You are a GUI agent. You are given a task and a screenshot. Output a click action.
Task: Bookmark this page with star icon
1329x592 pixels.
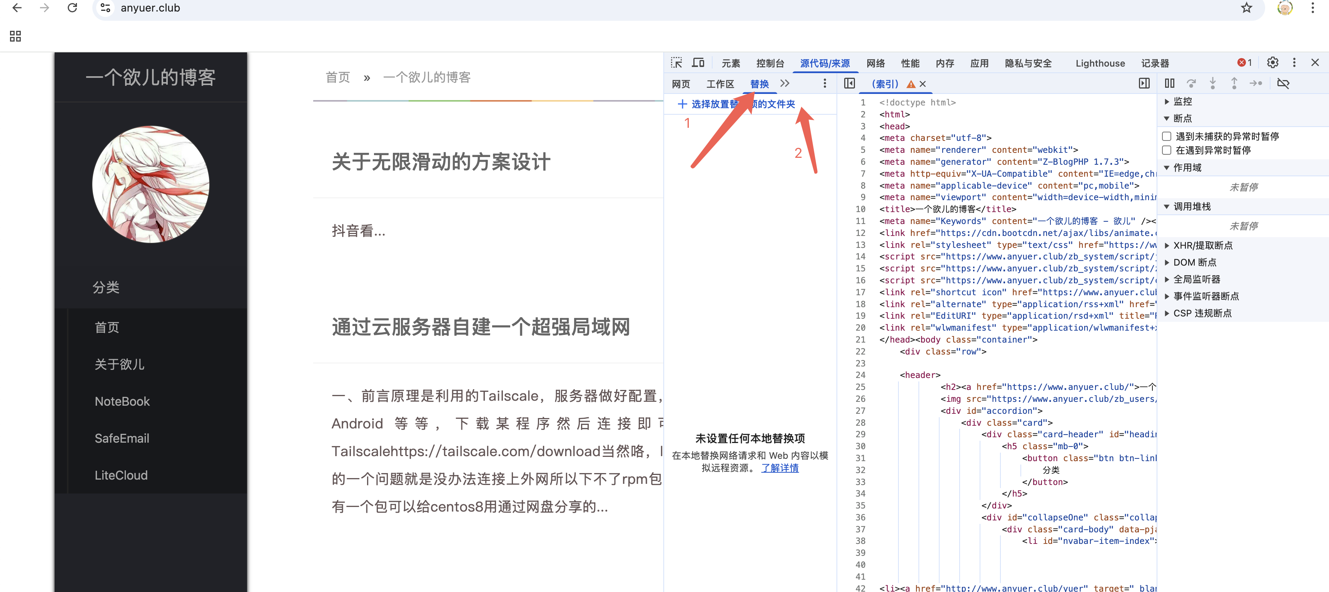pyautogui.click(x=1246, y=8)
